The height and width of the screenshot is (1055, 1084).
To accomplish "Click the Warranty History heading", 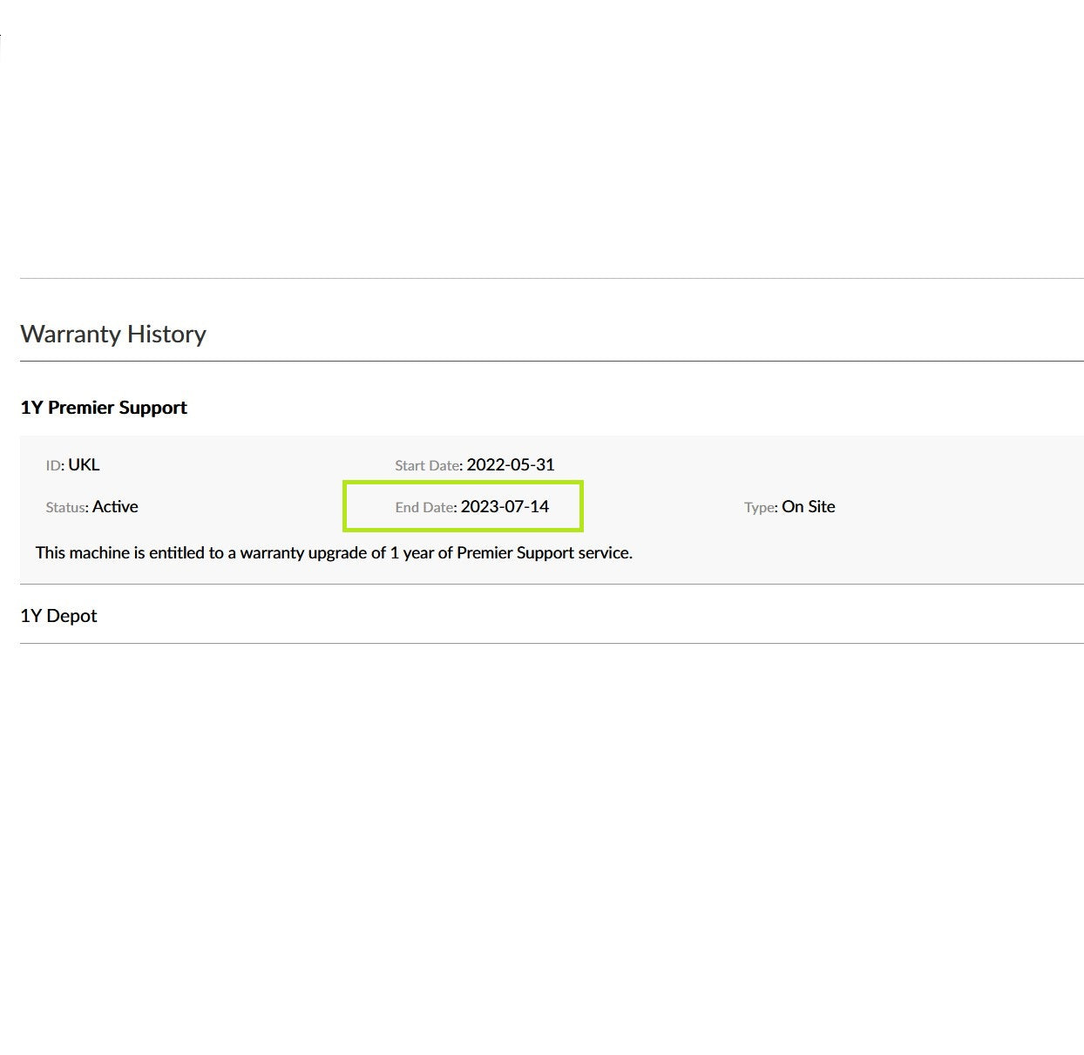I will (x=113, y=334).
